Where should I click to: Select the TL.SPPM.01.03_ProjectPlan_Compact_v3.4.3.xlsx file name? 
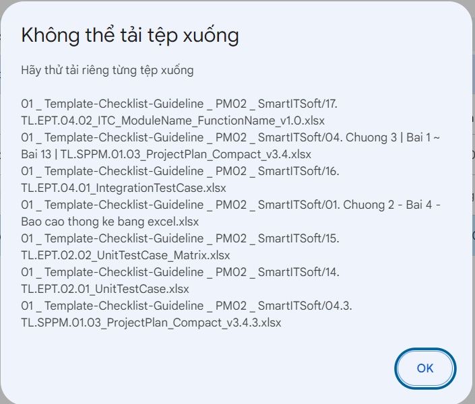click(151, 323)
